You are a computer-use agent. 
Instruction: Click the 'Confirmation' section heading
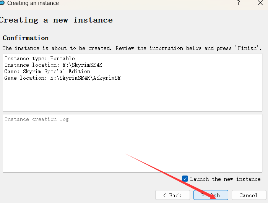coord(26,38)
